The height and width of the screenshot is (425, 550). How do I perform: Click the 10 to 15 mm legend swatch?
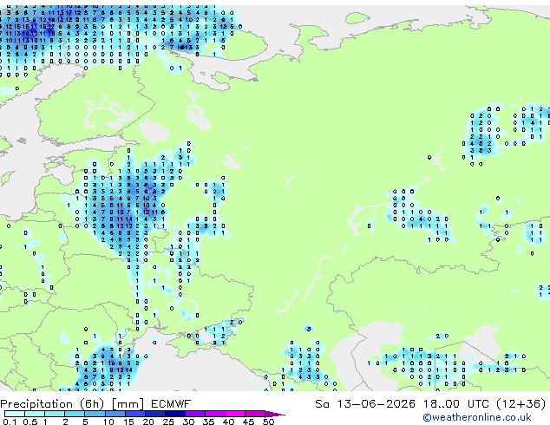coord(115,414)
